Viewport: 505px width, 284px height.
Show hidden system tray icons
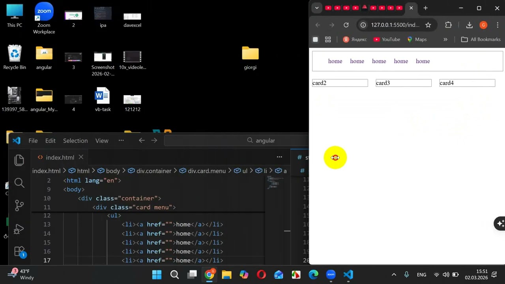tap(394, 275)
